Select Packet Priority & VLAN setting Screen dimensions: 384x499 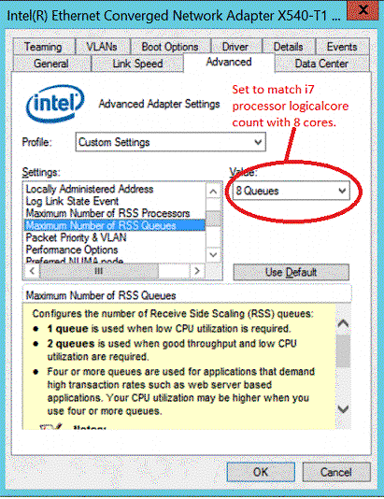[115, 237]
